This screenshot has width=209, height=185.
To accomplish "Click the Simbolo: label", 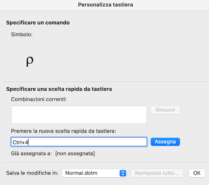I will click(x=22, y=34).
